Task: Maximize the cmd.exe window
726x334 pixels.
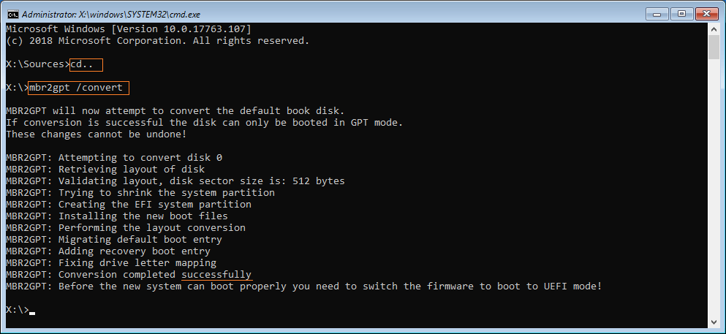Action: tap(681, 13)
